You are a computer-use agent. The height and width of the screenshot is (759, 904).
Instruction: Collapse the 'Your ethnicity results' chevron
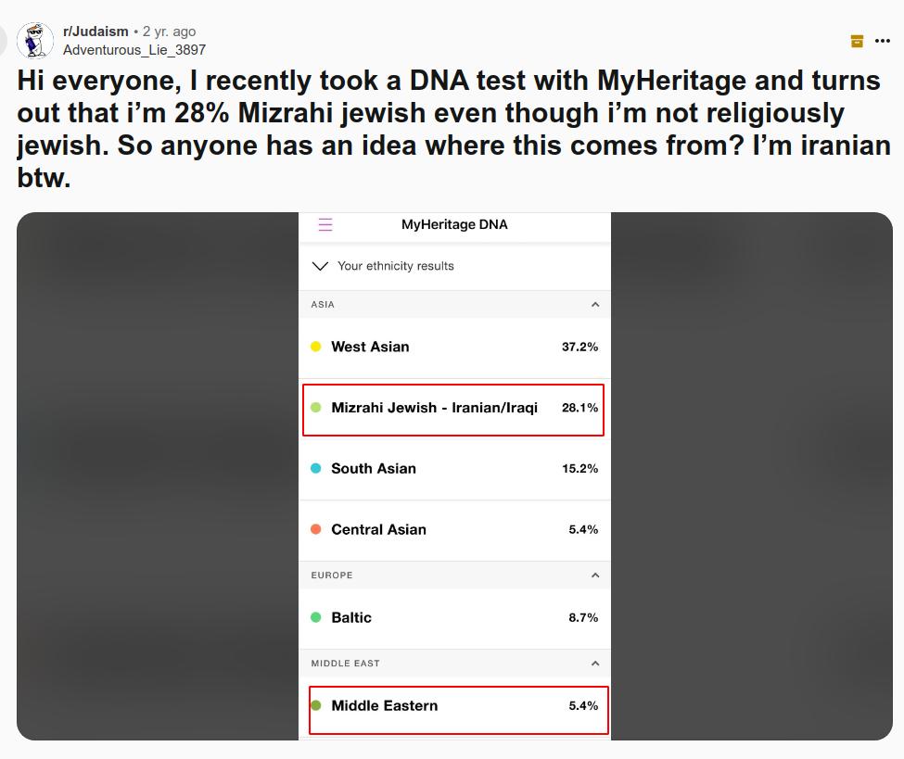(x=321, y=266)
